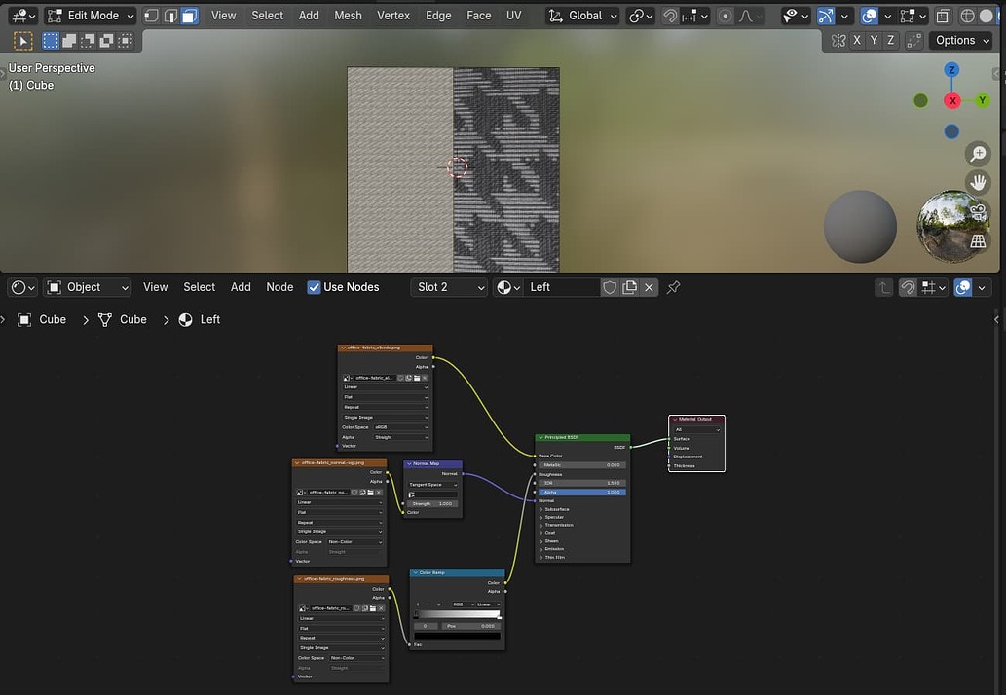This screenshot has width=1006, height=695.
Task: Switch to Material Preview viewport shading
Action: click(x=1001, y=16)
